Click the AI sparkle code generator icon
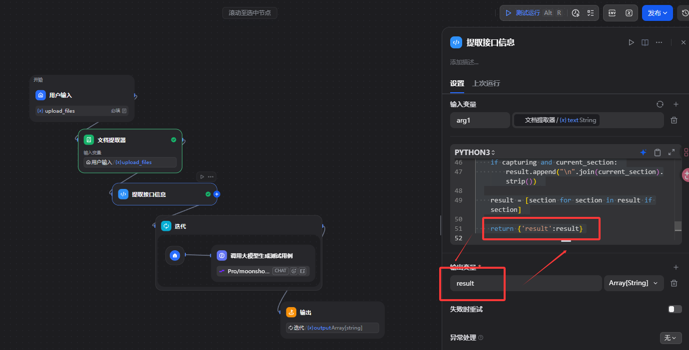The image size is (689, 350). point(644,153)
